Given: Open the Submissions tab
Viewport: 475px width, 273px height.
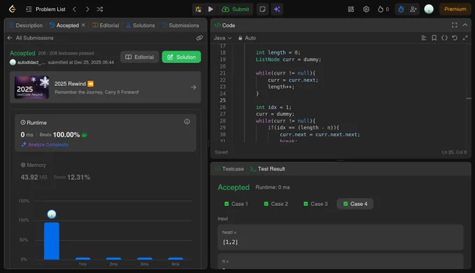Looking at the screenshot, I should pos(180,25).
